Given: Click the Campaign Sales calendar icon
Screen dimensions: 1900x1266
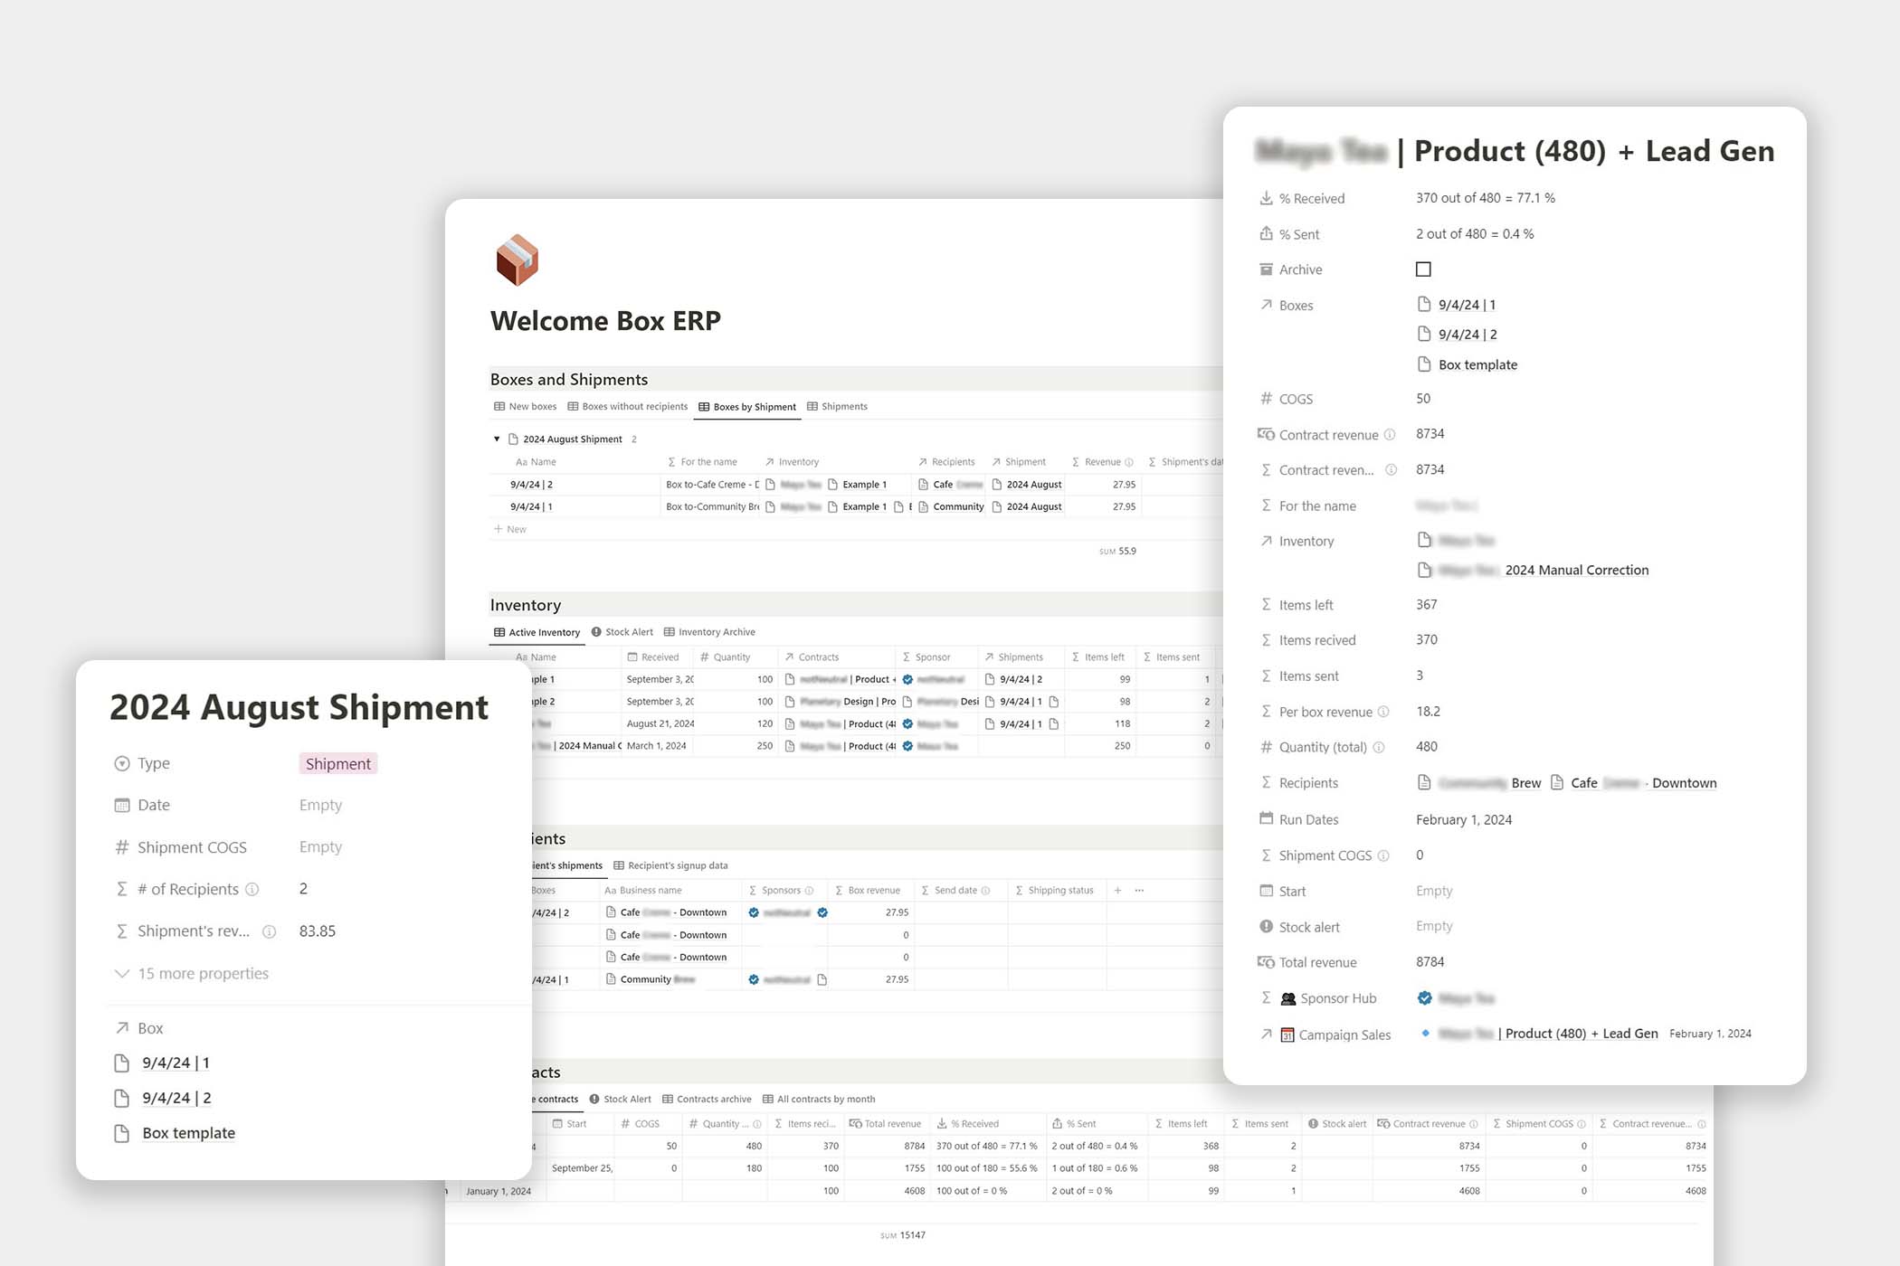Looking at the screenshot, I should [x=1287, y=1035].
